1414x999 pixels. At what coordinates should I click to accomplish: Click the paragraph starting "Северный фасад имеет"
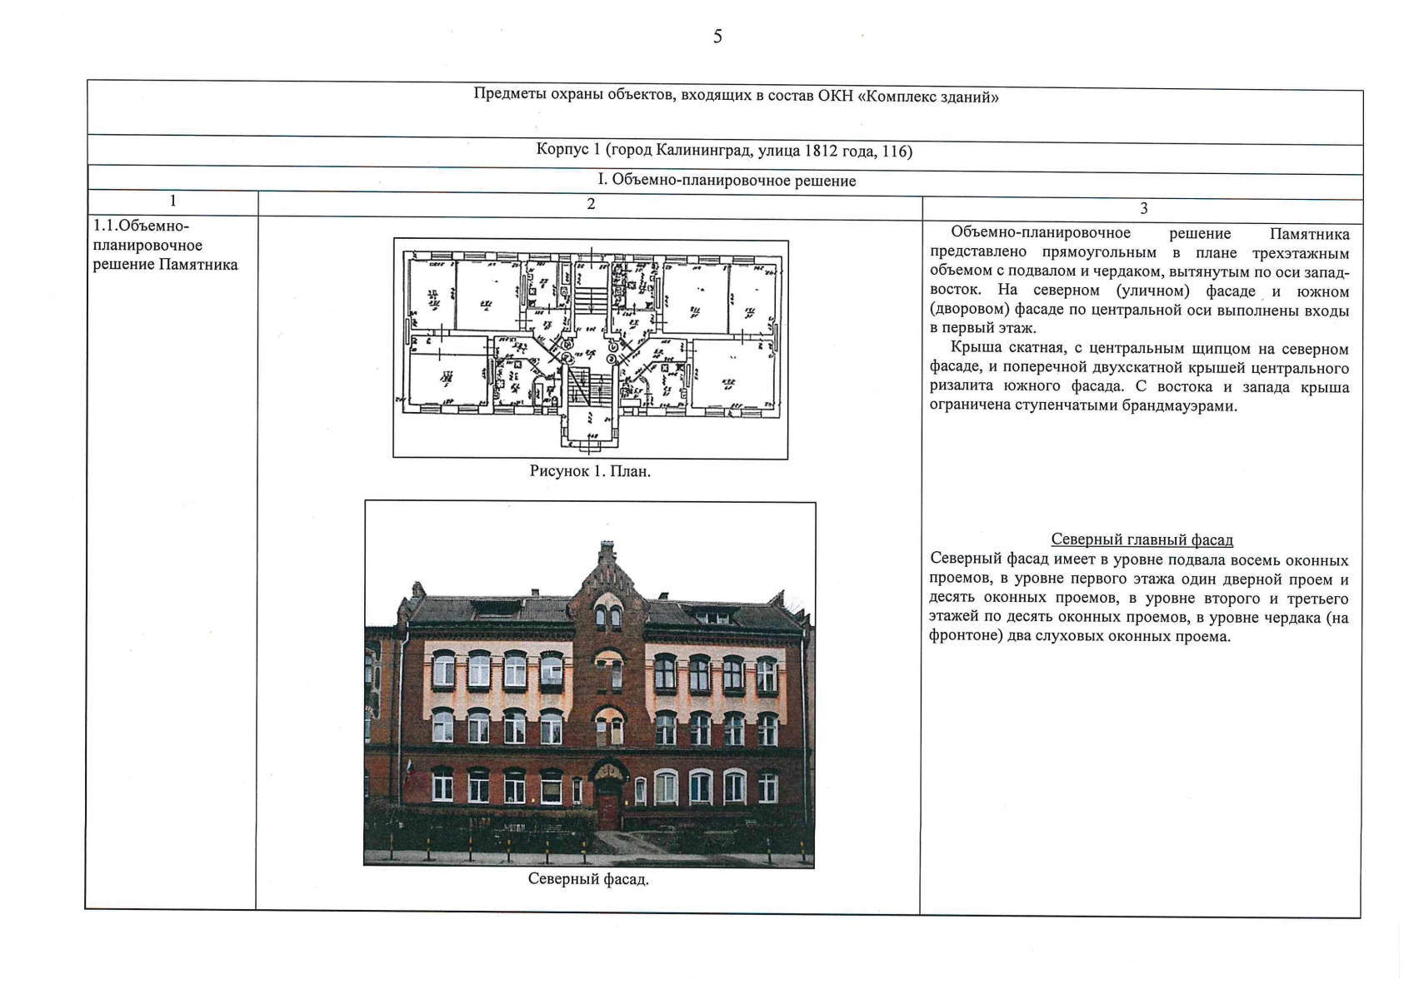coord(1139,599)
